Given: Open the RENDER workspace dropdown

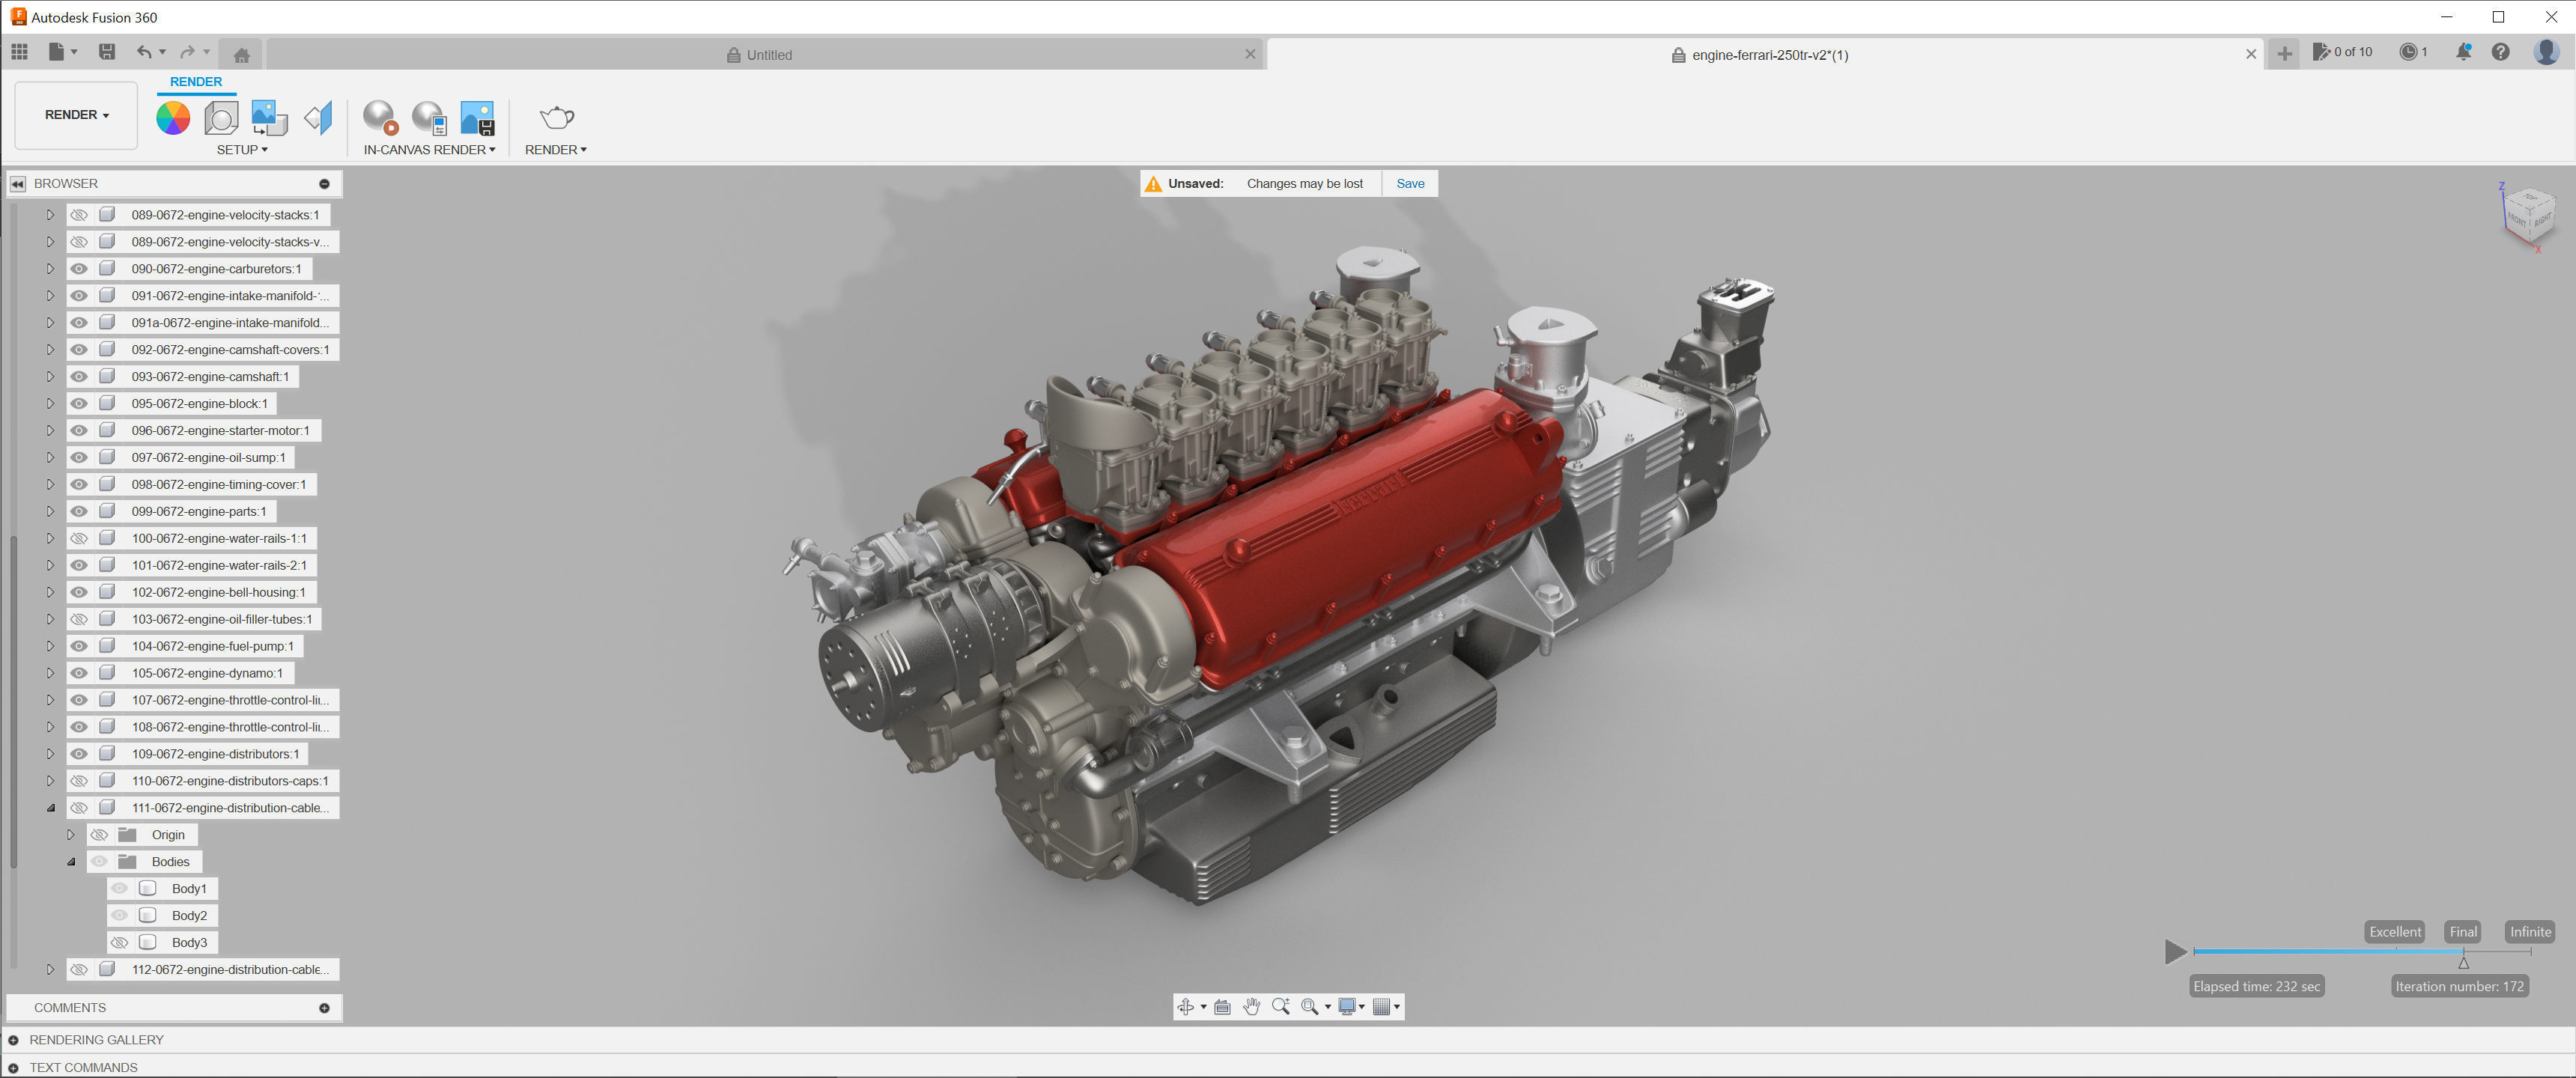Looking at the screenshot, I should pos(76,115).
